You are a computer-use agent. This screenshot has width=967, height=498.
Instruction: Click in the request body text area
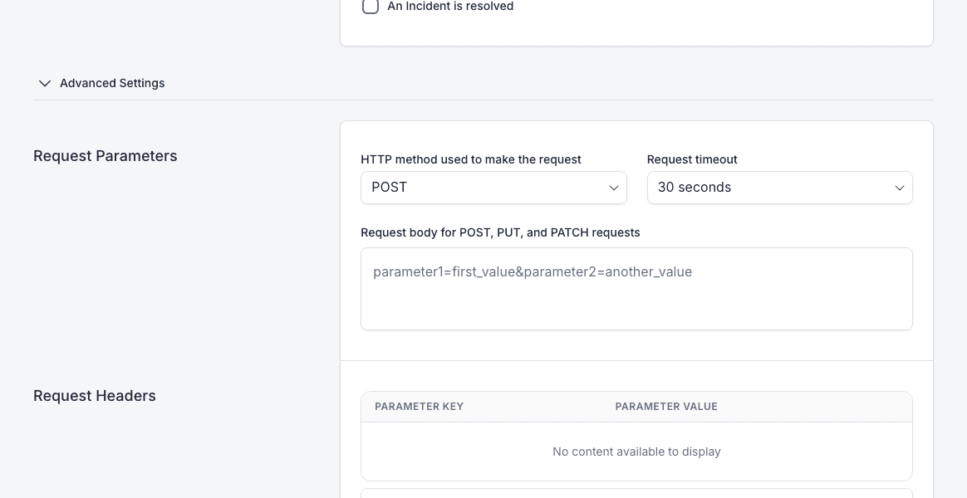(x=636, y=289)
